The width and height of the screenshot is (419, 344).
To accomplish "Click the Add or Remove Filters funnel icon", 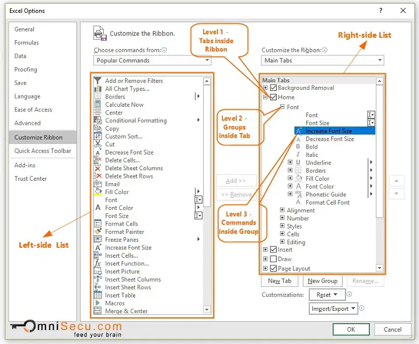I will [97, 80].
